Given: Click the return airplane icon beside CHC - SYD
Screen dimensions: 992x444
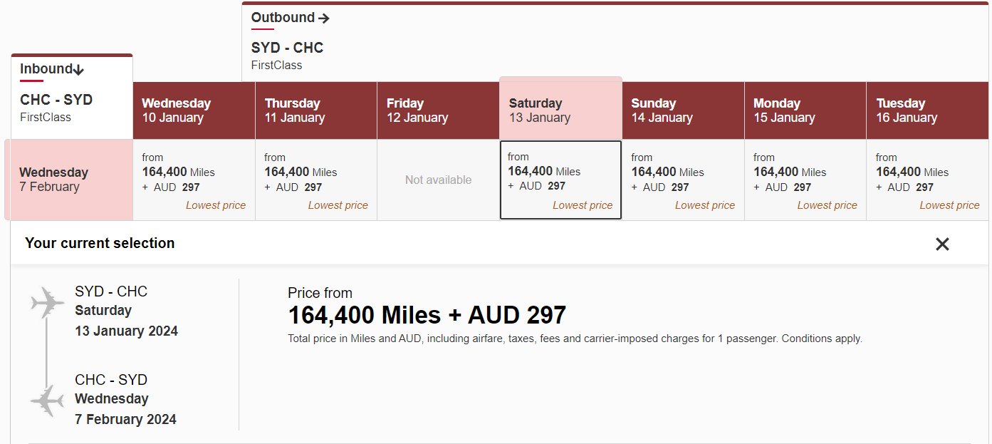Looking at the screenshot, I should coord(48,401).
